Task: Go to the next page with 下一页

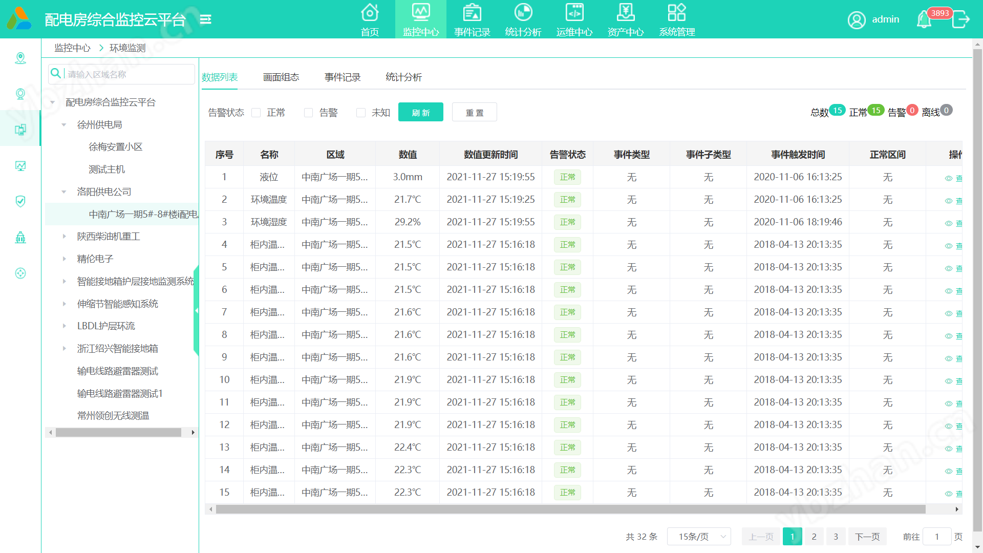Action: (867, 537)
